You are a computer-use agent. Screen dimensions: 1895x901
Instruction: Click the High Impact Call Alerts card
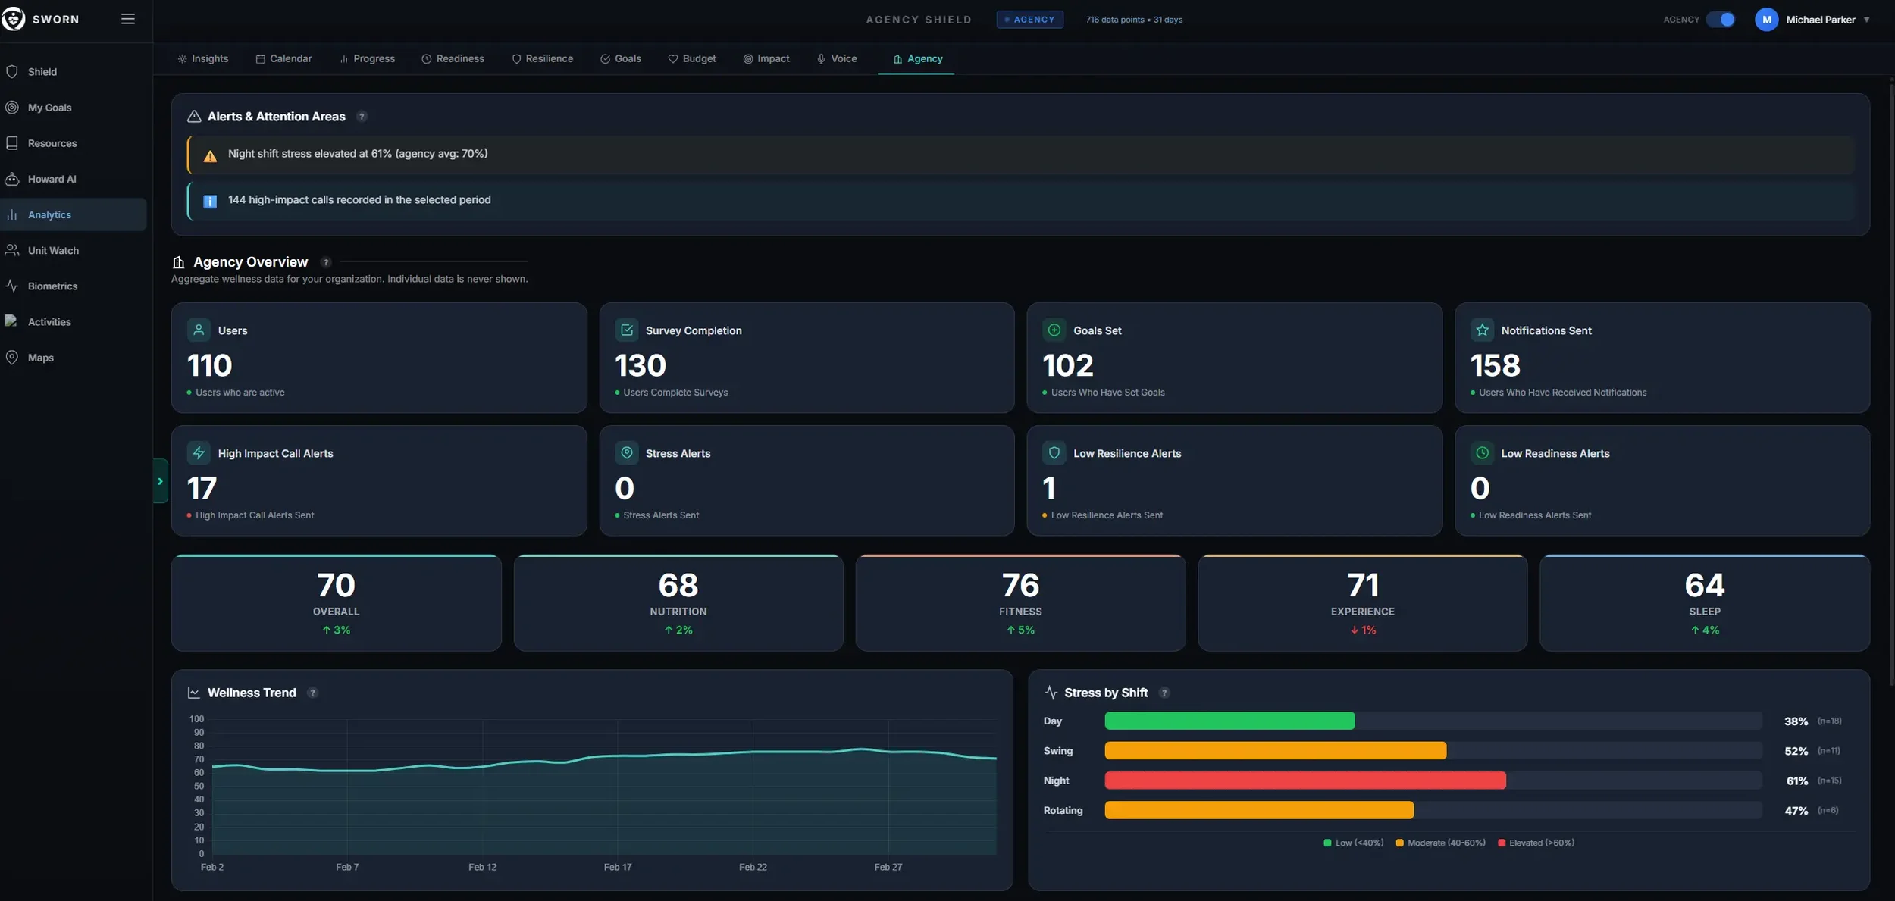tap(379, 480)
